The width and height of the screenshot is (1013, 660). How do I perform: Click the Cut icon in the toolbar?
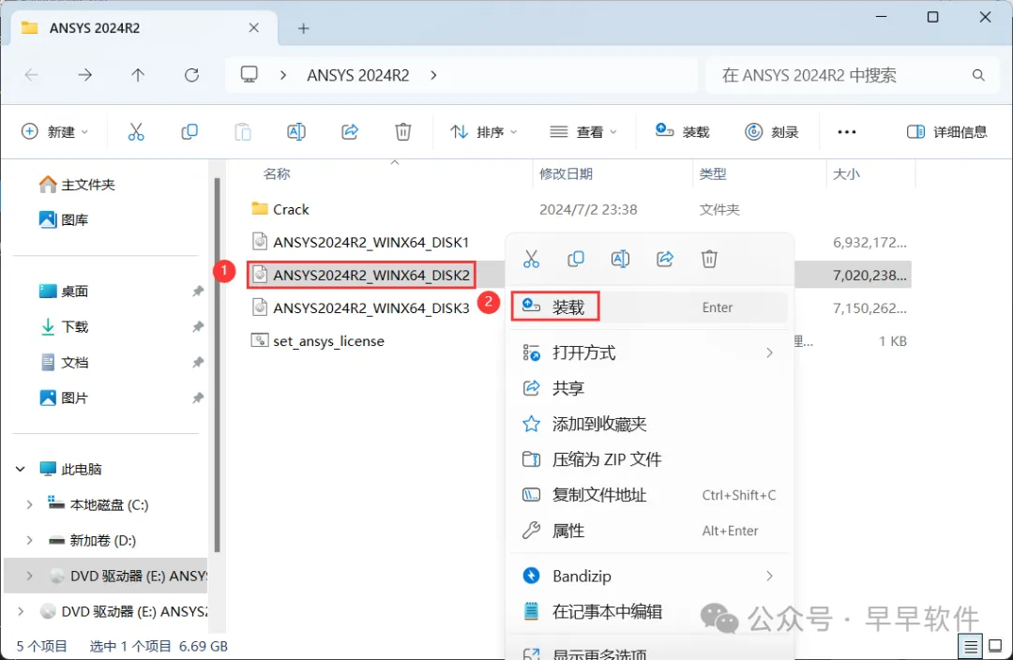pos(136,132)
